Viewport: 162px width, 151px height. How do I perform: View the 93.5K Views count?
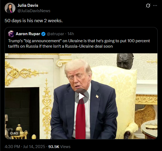point(59,147)
